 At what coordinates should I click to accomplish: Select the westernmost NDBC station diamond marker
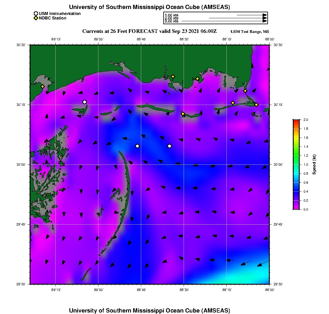click(43, 86)
